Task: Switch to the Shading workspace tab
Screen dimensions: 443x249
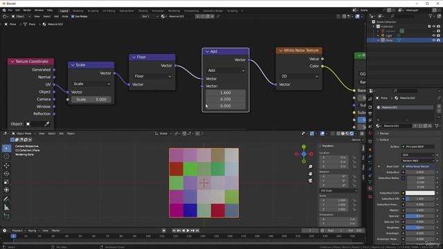Action: click(x=143, y=11)
